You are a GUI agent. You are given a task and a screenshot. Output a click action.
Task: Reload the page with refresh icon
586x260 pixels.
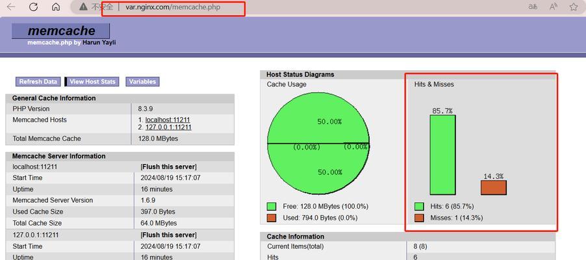click(x=33, y=6)
